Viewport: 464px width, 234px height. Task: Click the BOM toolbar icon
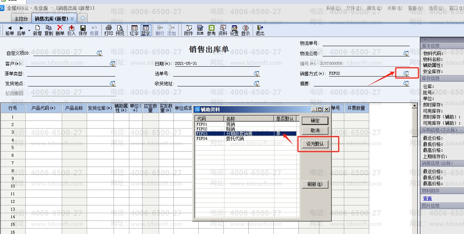click(x=200, y=30)
